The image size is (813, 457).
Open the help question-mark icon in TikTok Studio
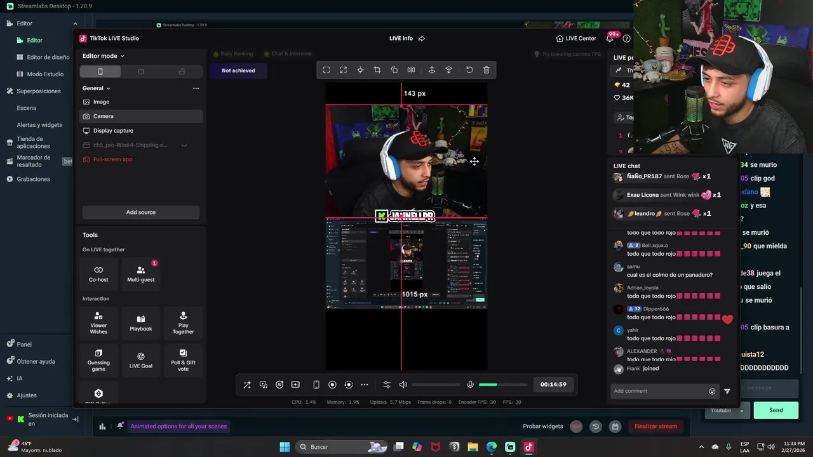pos(627,38)
